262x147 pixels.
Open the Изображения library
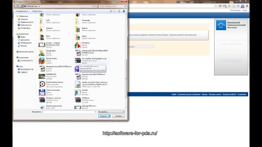coord(25,43)
